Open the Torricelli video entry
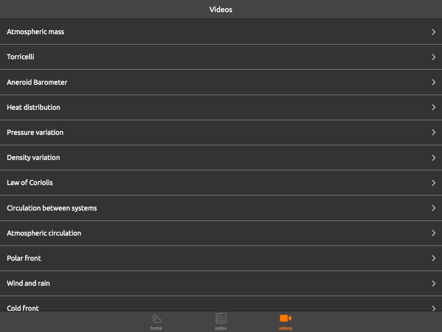 click(x=21, y=57)
